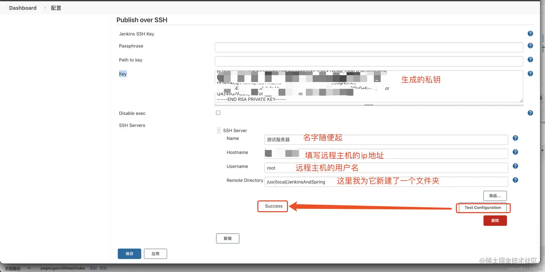Open the 配置 breadcrumb item
The height and width of the screenshot is (272, 545).
click(56, 8)
